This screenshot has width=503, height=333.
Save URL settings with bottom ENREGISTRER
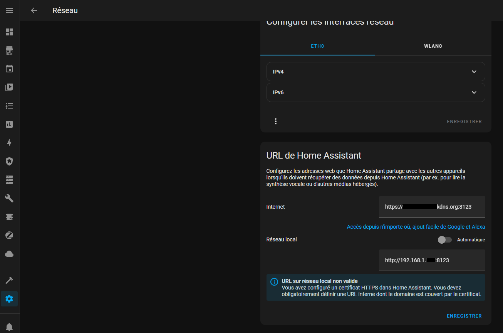click(464, 316)
